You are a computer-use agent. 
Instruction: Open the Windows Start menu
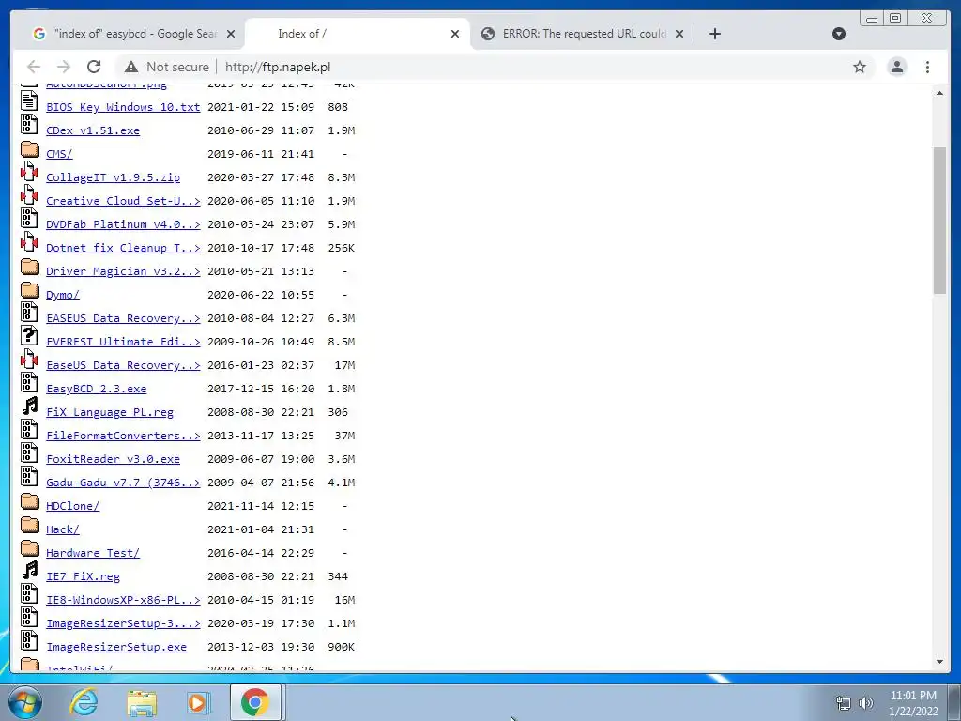click(25, 702)
